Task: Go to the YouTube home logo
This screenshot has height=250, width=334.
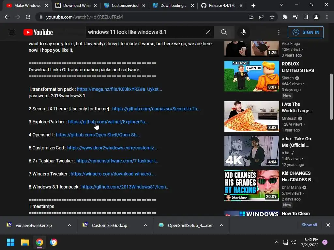Action: tap(38, 32)
